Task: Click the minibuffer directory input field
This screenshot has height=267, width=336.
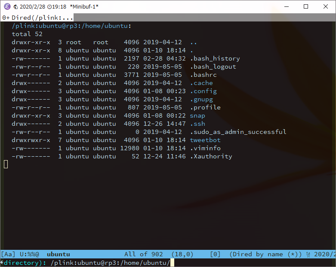Action: tap(111, 263)
